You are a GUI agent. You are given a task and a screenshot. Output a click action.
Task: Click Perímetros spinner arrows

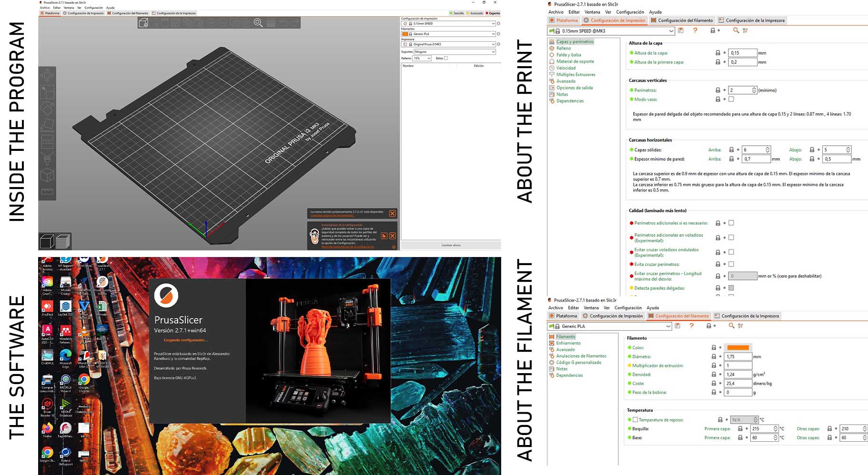click(754, 90)
